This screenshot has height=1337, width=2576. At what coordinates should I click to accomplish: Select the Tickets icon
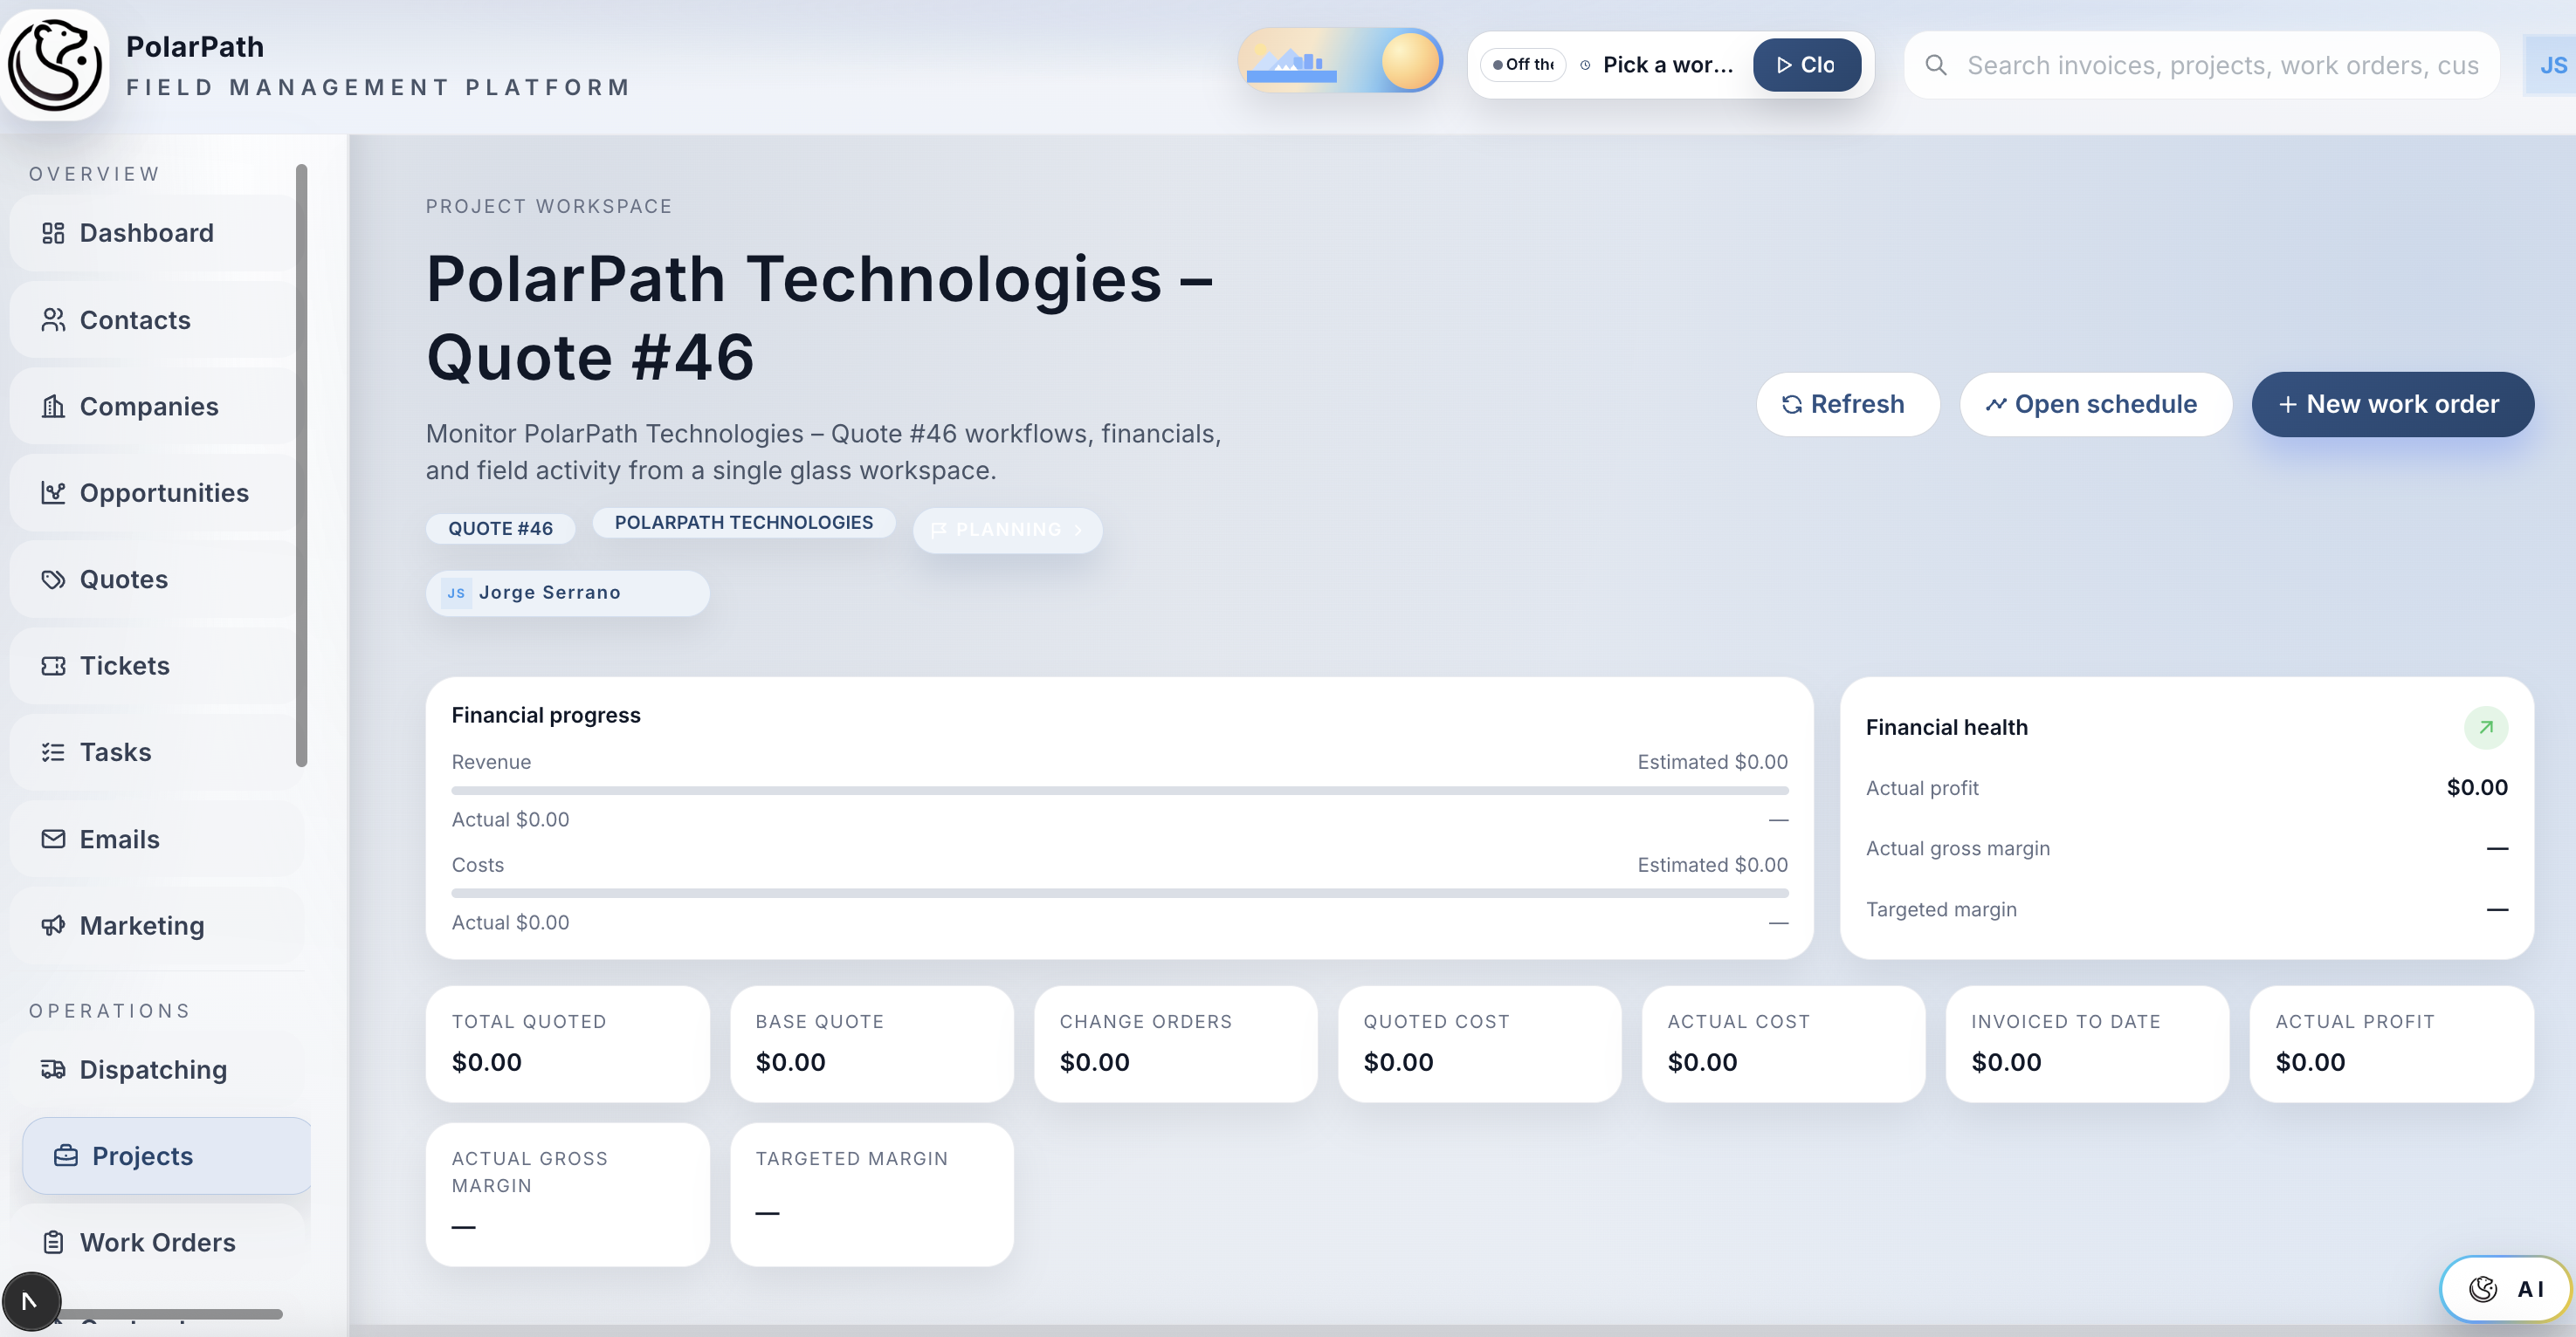(x=55, y=664)
